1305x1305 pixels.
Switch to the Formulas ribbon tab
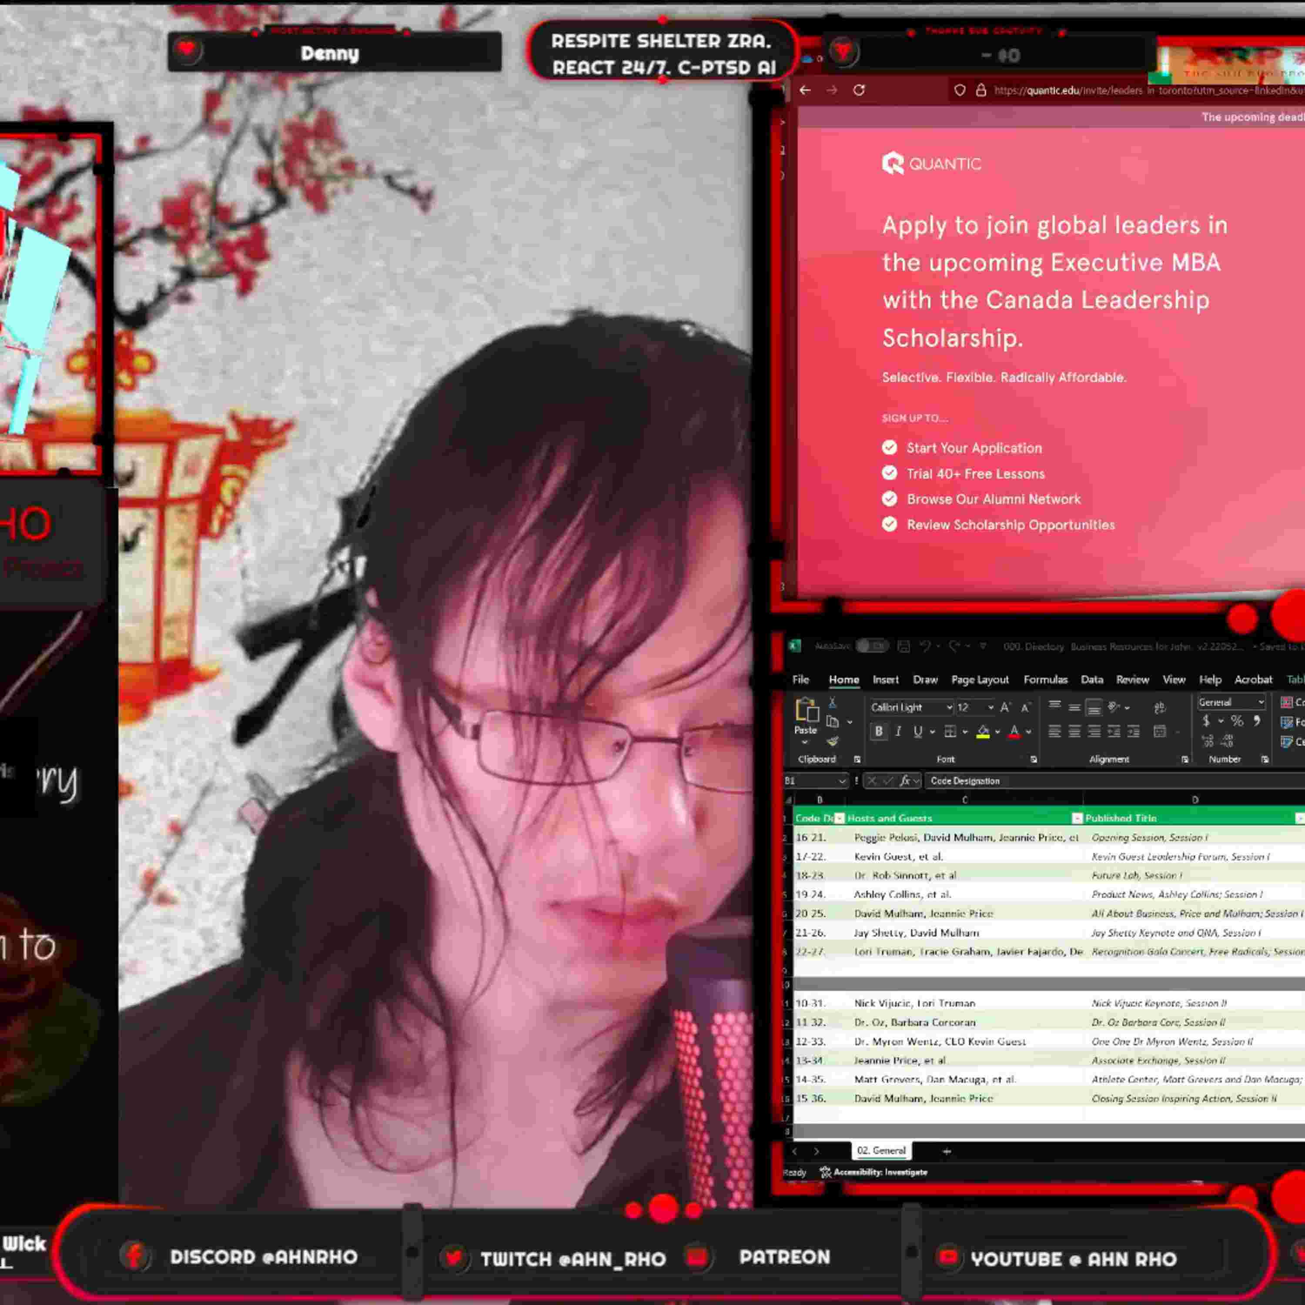pos(1046,679)
